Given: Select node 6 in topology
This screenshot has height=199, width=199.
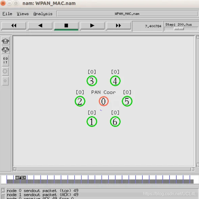Looking at the screenshot, I should coord(115,122).
